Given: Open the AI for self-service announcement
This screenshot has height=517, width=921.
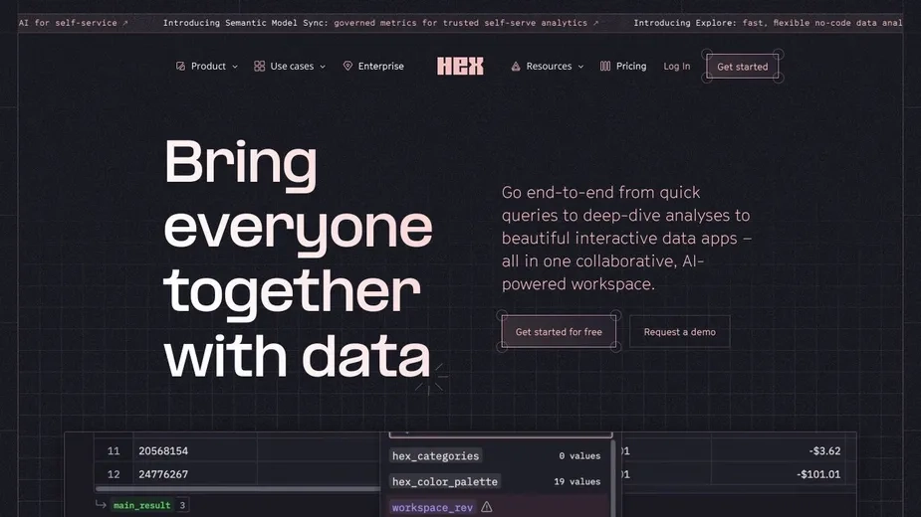Looking at the screenshot, I should (x=73, y=23).
